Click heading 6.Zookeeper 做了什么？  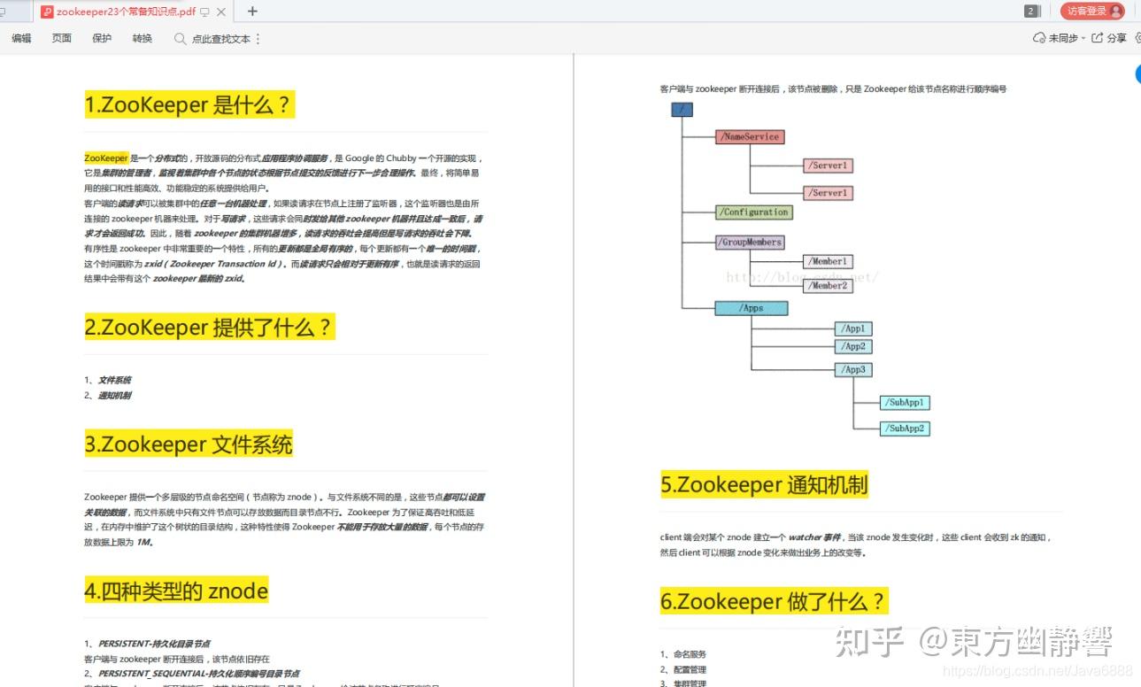(774, 601)
